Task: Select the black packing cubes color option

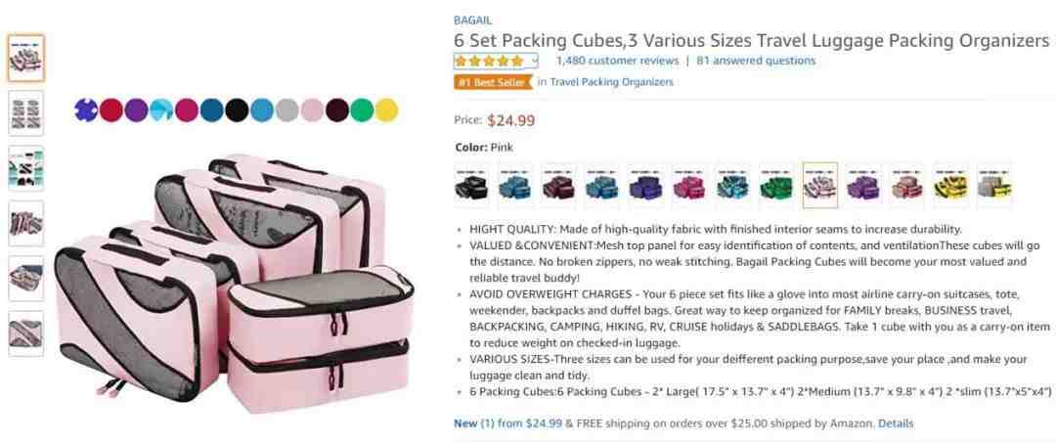Action: click(471, 185)
